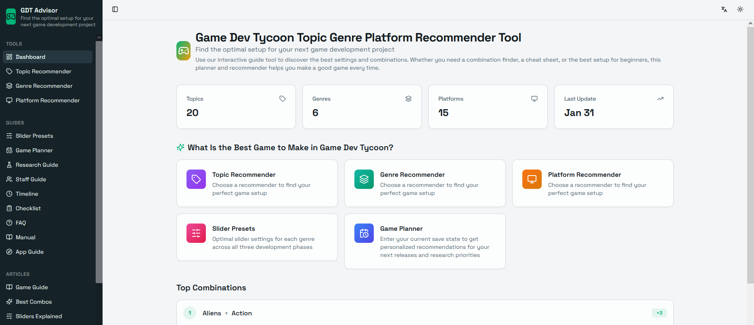Click the trend icon in Last Update card
The width and height of the screenshot is (754, 325).
660,99
